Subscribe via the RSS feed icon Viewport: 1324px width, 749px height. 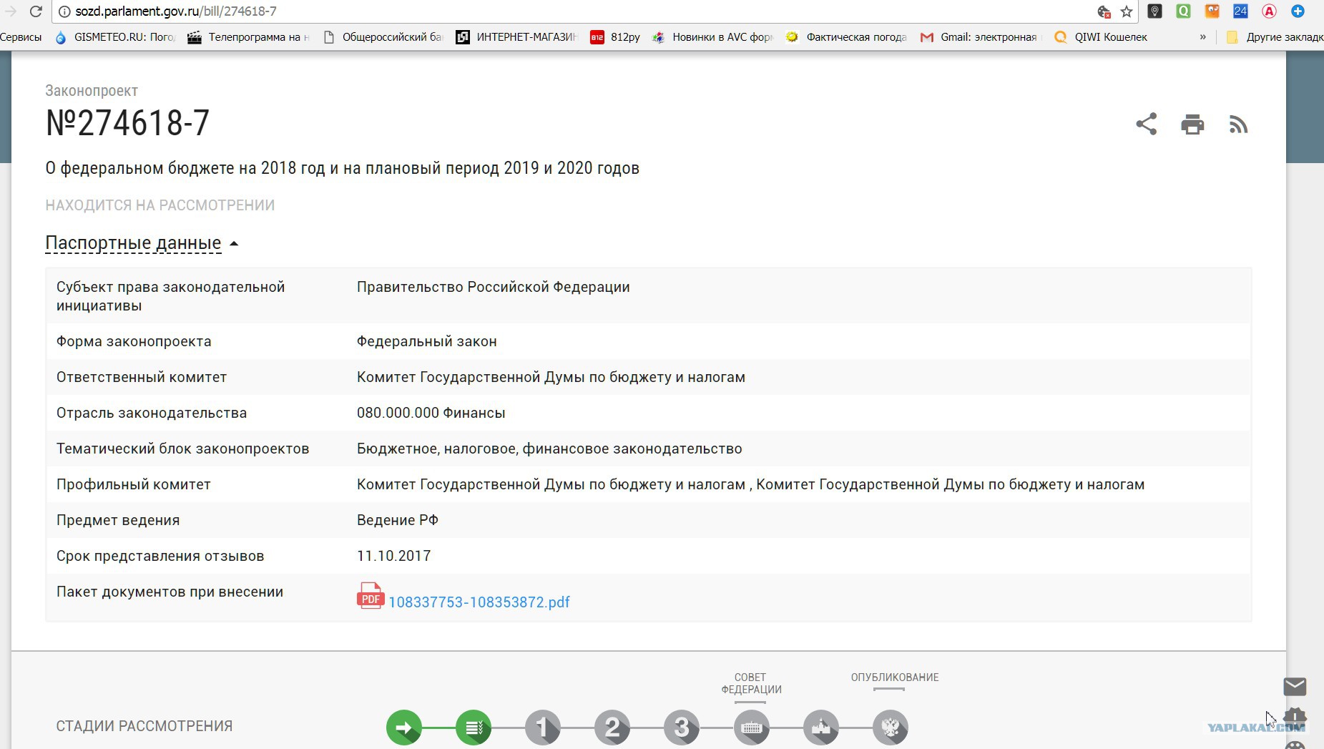pyautogui.click(x=1238, y=125)
